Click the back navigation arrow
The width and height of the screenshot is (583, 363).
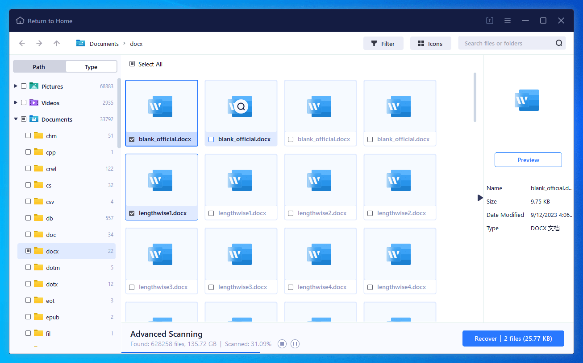tap(22, 44)
